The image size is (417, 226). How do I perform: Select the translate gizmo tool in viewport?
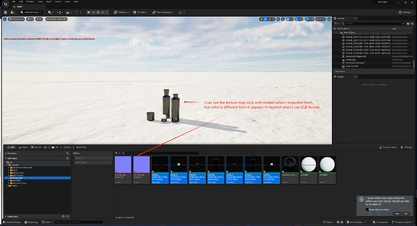(x=265, y=19)
